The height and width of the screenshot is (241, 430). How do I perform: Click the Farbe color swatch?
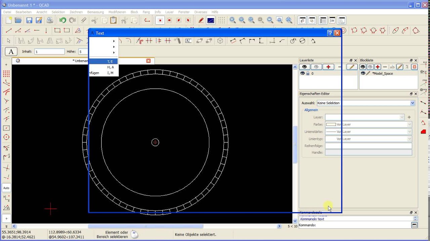tap(331, 125)
